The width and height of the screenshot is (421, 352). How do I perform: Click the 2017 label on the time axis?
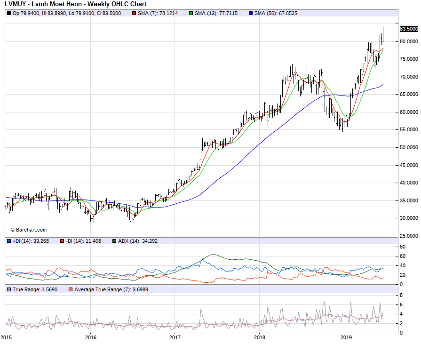pos(175,337)
